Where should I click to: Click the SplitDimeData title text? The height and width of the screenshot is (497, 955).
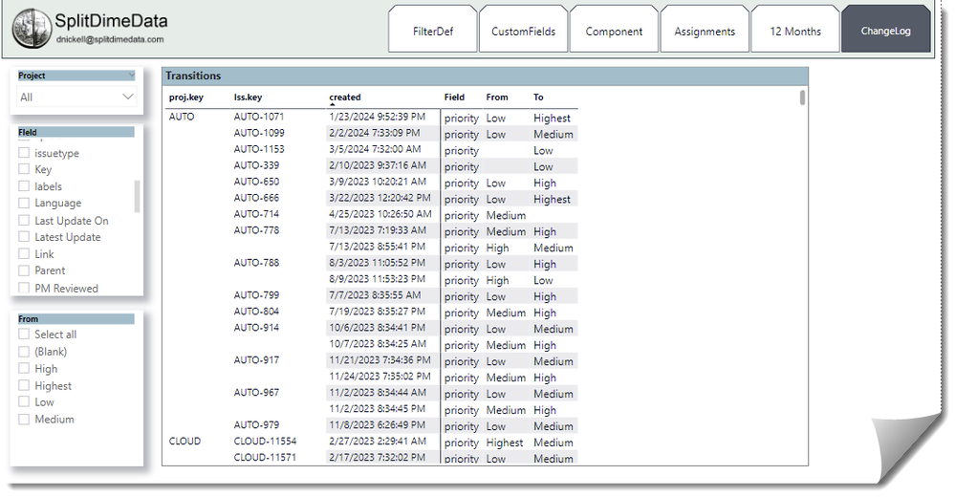click(112, 21)
